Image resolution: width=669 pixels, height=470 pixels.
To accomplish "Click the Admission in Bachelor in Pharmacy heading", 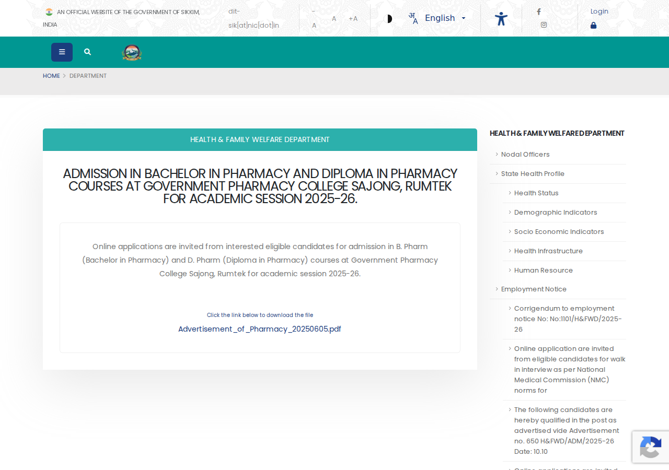I will [x=260, y=186].
